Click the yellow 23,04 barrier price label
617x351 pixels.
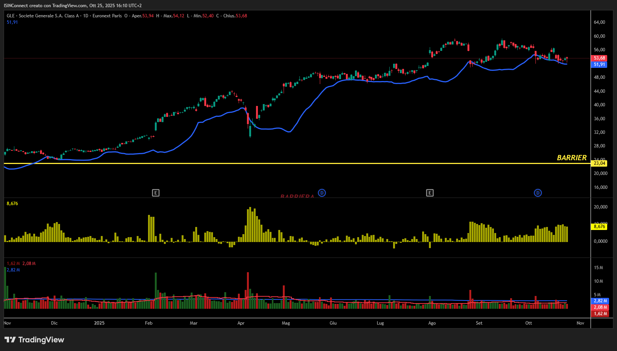pyautogui.click(x=599, y=163)
